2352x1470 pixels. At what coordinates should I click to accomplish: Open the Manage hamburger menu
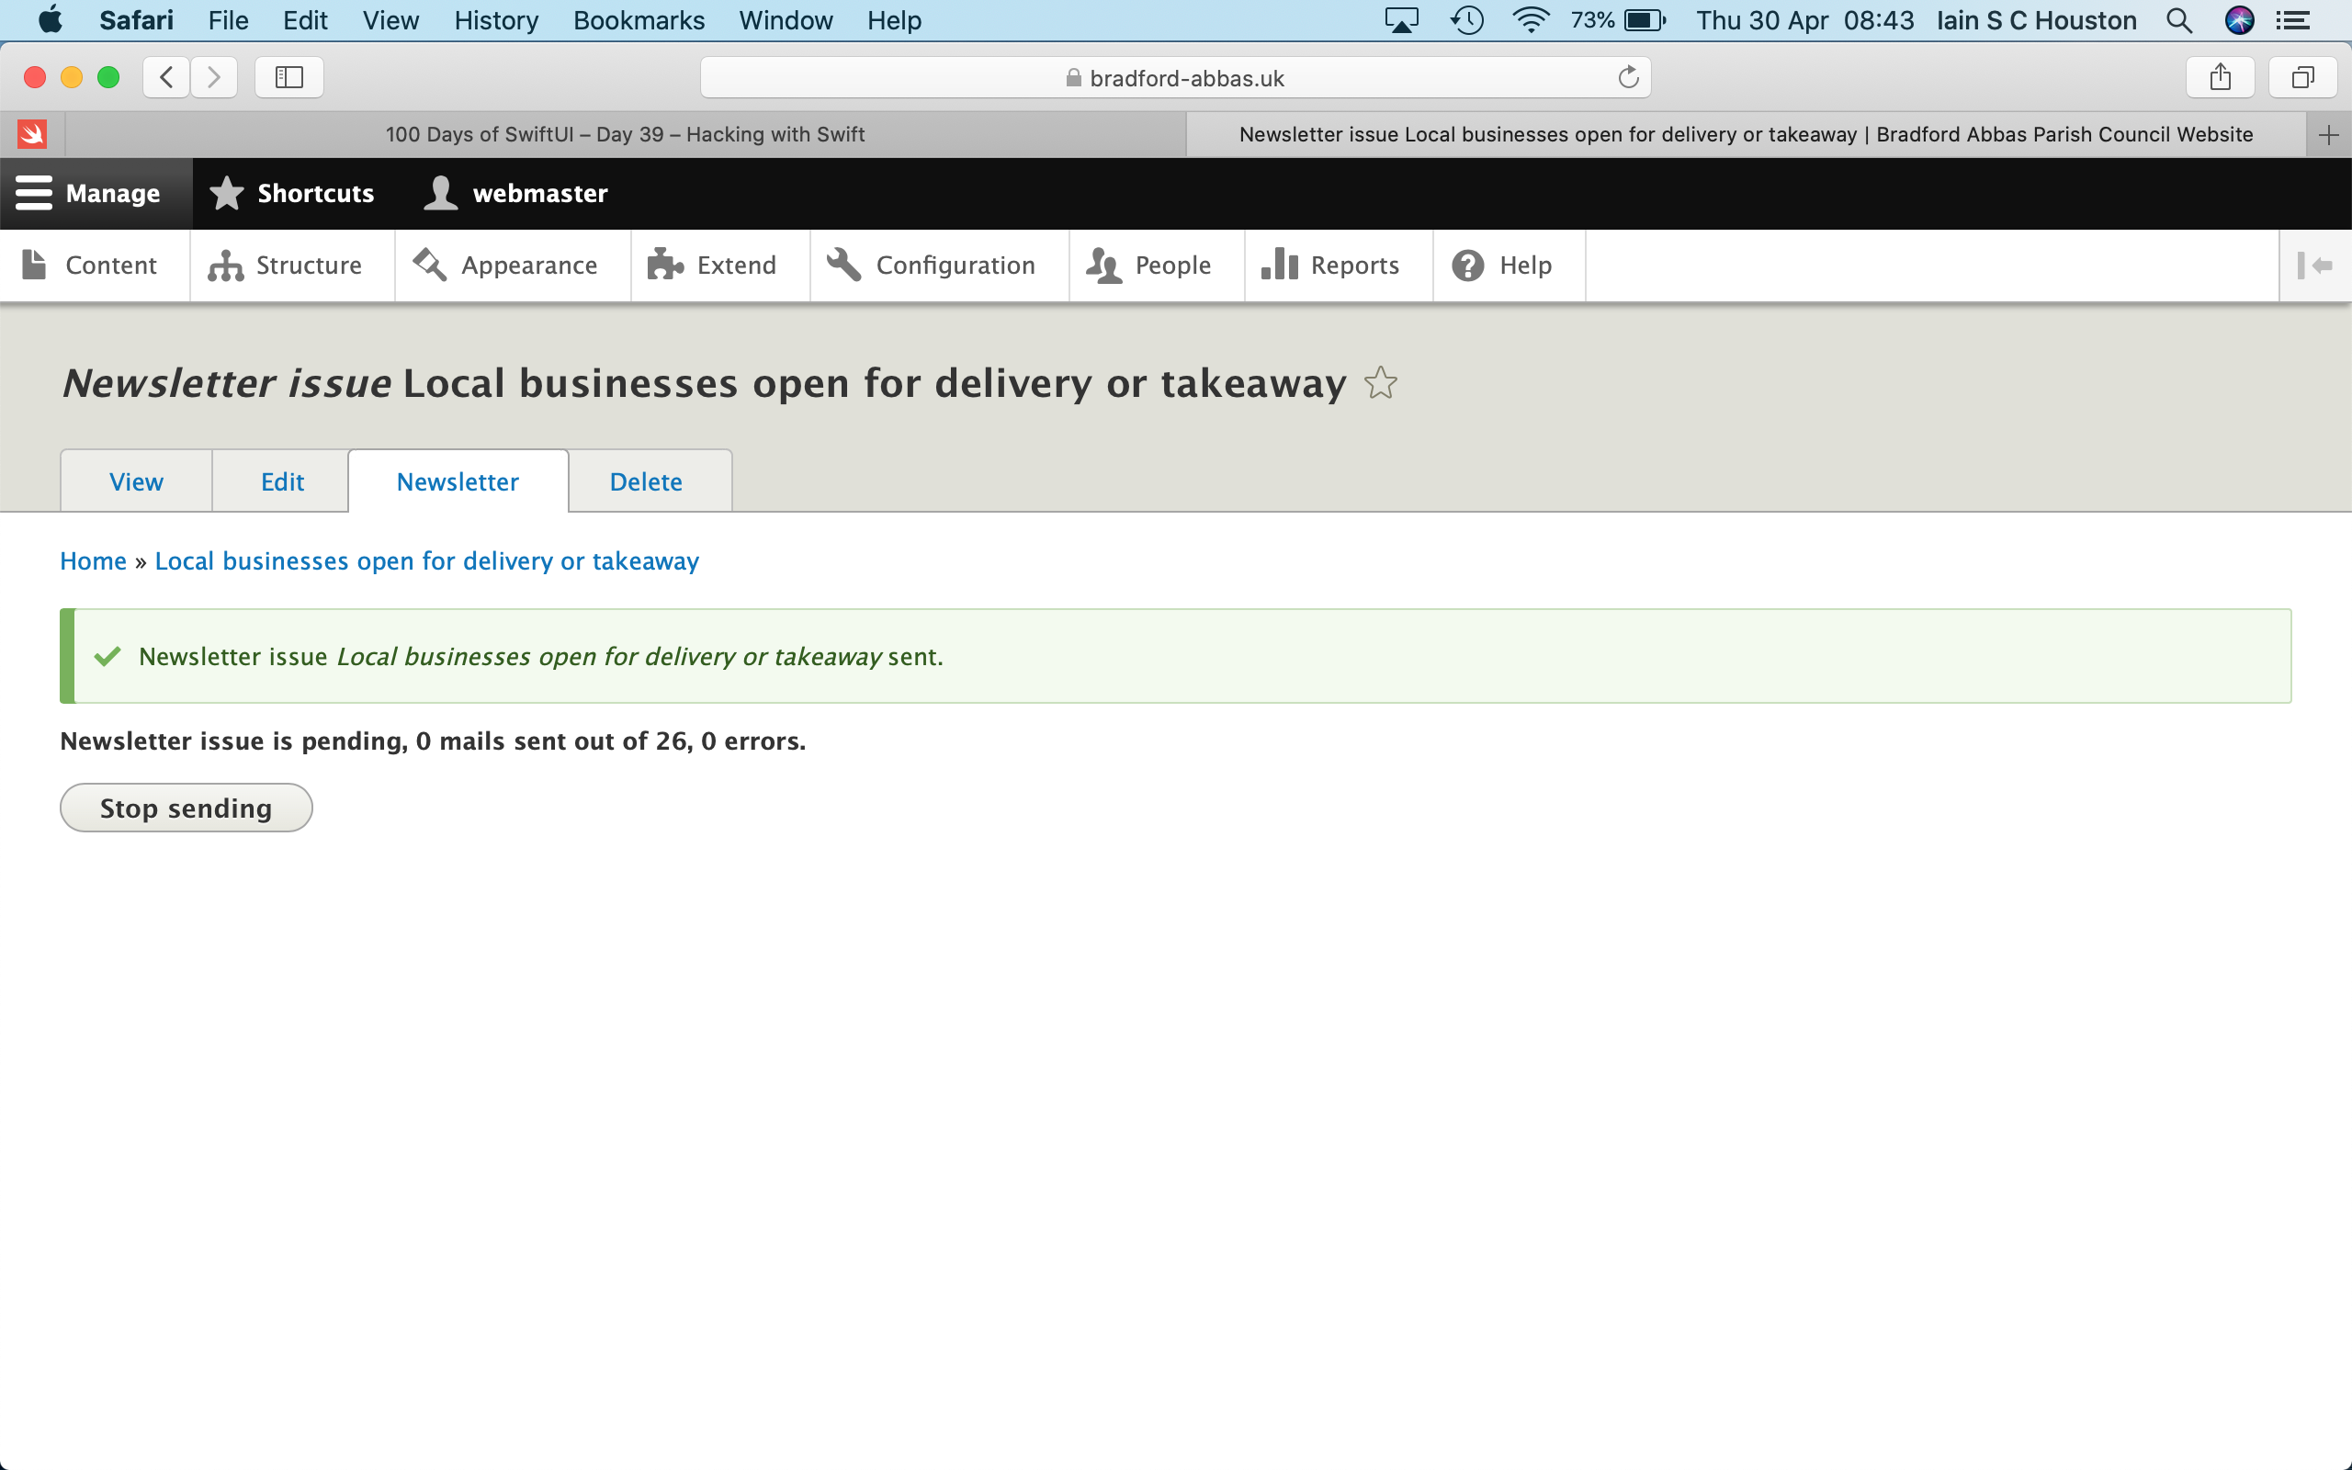coord(95,193)
